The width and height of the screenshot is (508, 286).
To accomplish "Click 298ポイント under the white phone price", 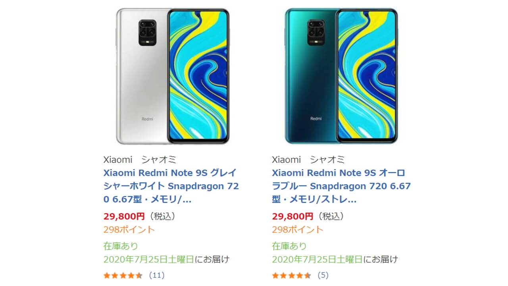I will click(129, 230).
